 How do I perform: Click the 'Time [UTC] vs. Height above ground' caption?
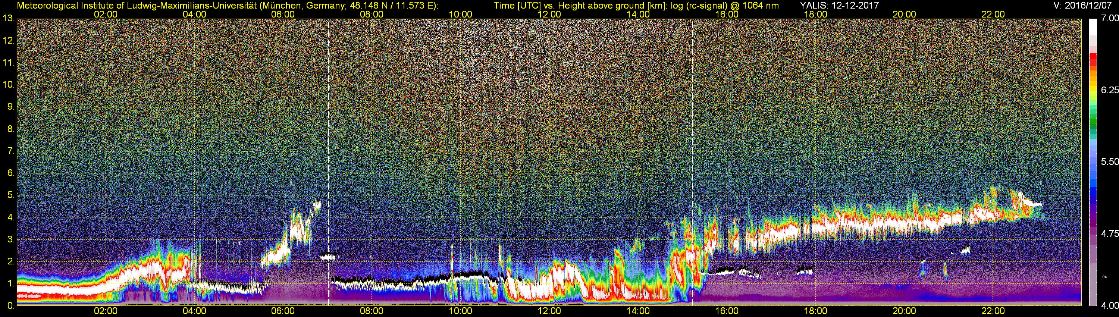click(636, 6)
